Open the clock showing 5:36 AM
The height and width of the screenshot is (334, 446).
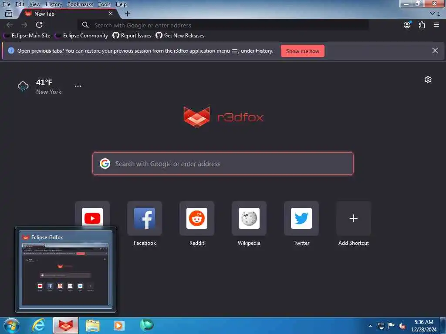tap(423, 326)
